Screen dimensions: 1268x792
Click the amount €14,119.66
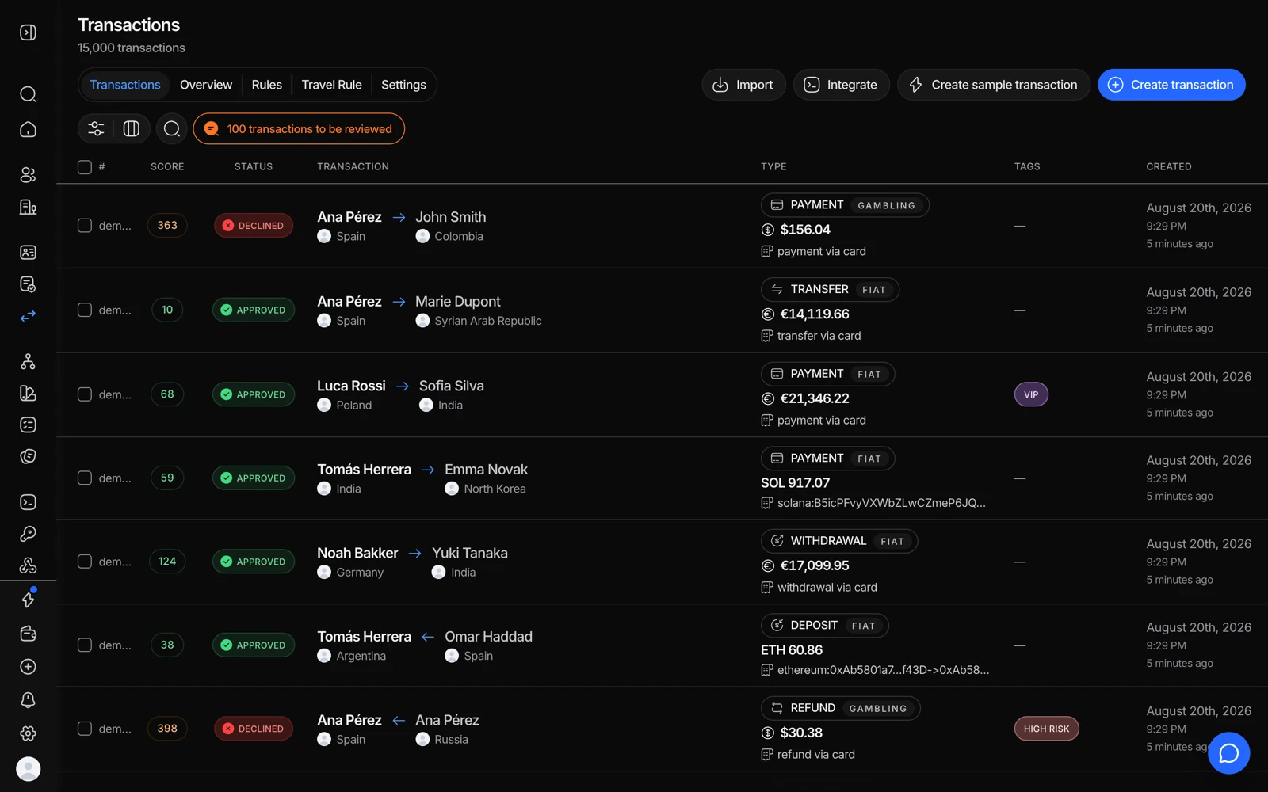(815, 314)
